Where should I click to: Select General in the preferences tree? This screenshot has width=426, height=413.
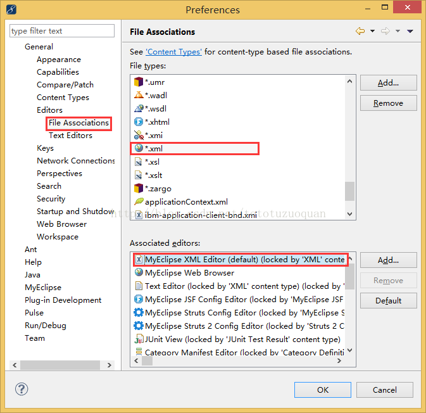pos(39,47)
